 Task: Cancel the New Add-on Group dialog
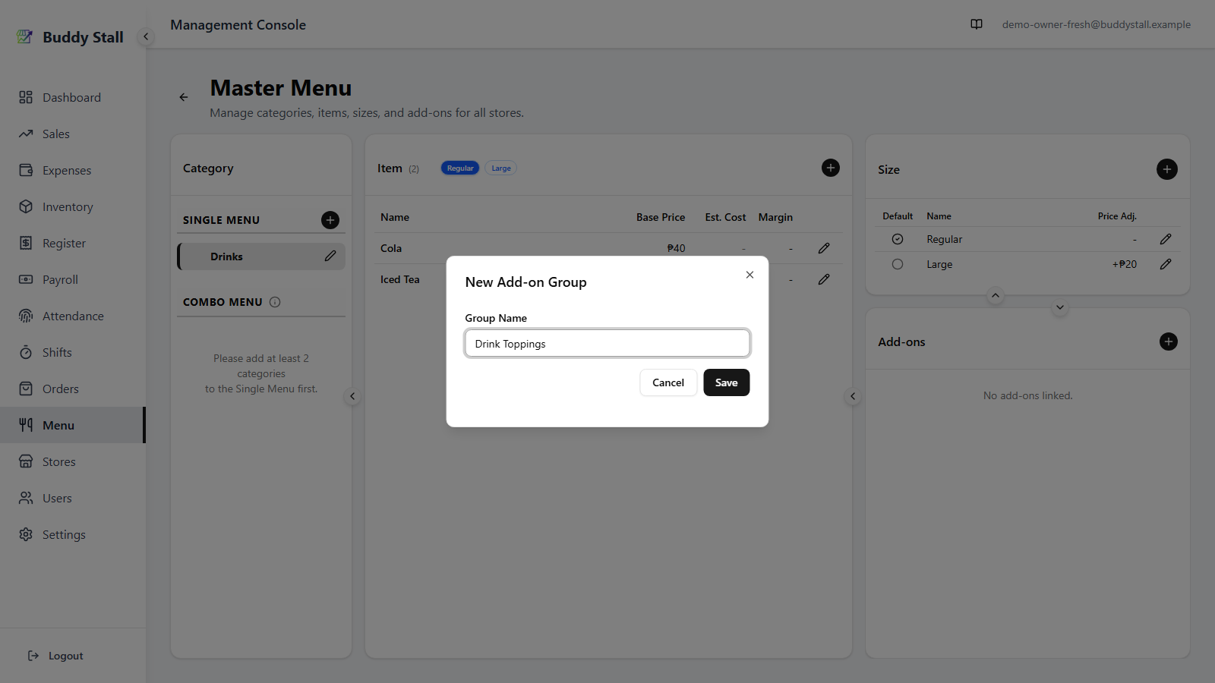coord(668,382)
